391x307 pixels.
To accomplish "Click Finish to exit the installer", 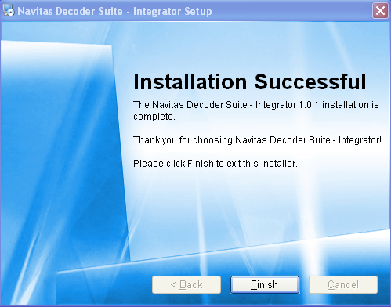I will point(265,284).
